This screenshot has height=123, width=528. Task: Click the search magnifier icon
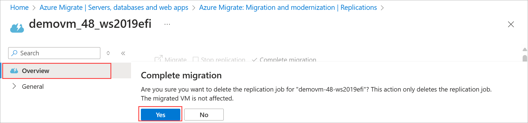point(14,53)
